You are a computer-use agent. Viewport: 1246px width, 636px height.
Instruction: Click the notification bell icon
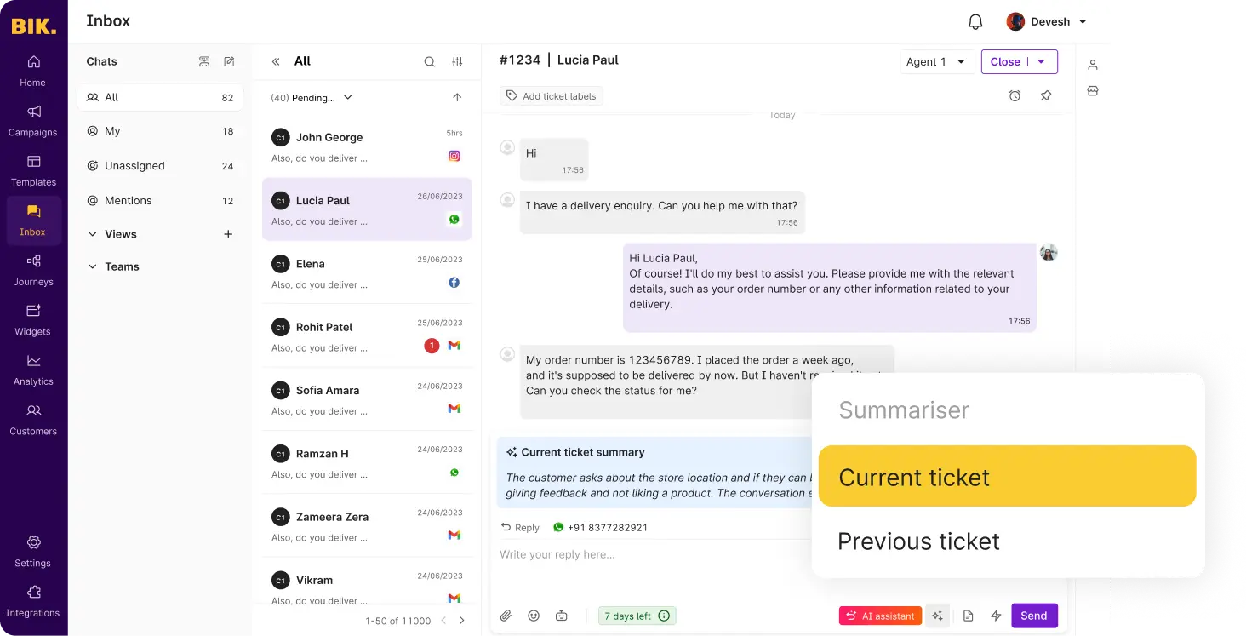pos(975,22)
